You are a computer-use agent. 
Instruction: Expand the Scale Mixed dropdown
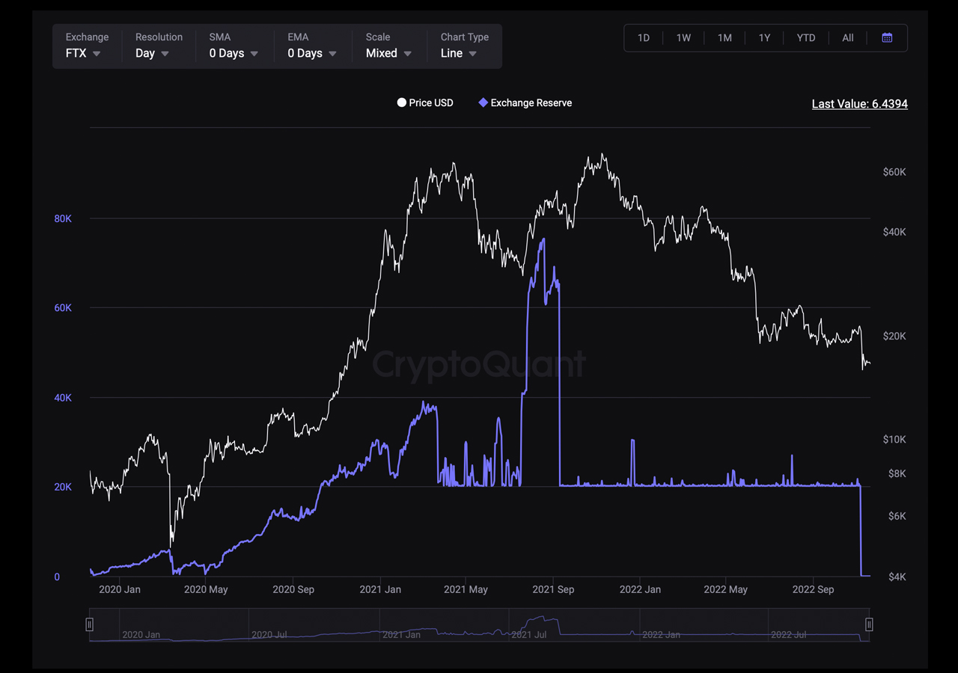coord(407,54)
